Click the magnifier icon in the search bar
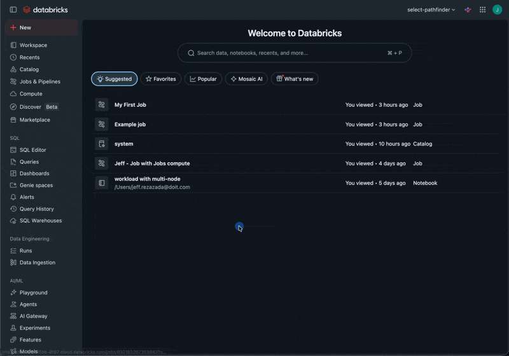Image resolution: width=509 pixels, height=356 pixels. [x=192, y=53]
